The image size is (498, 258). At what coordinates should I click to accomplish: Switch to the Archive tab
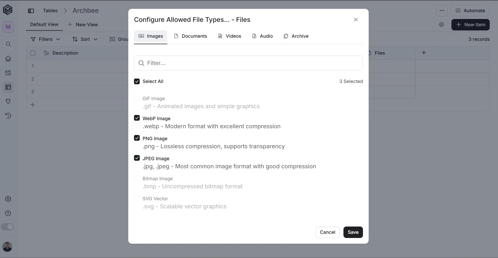[x=296, y=36]
